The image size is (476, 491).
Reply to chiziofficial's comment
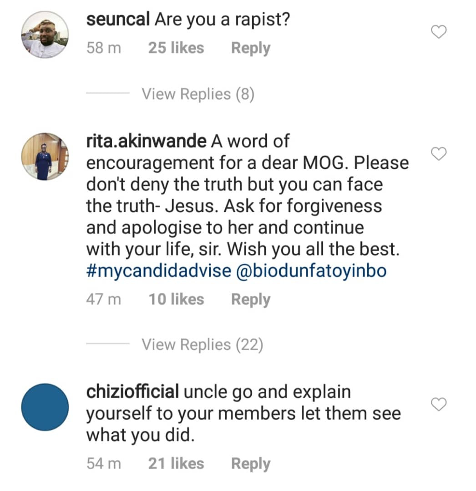point(250,464)
